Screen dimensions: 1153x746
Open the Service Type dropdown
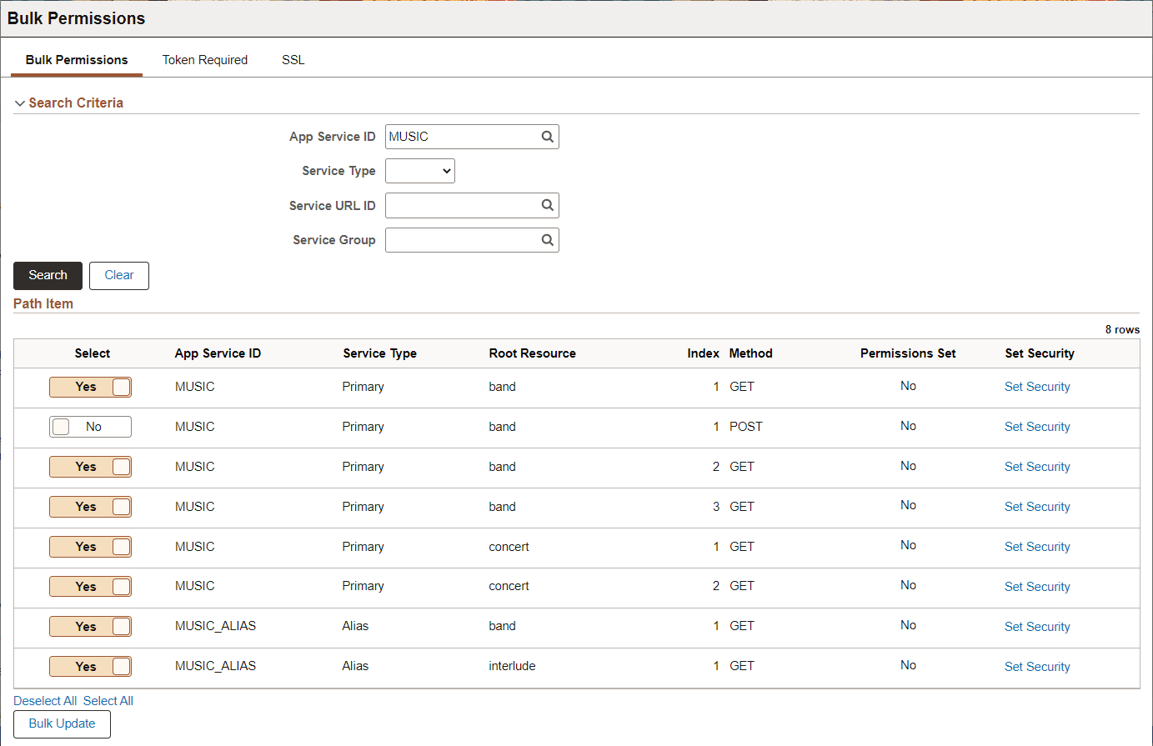(x=419, y=170)
